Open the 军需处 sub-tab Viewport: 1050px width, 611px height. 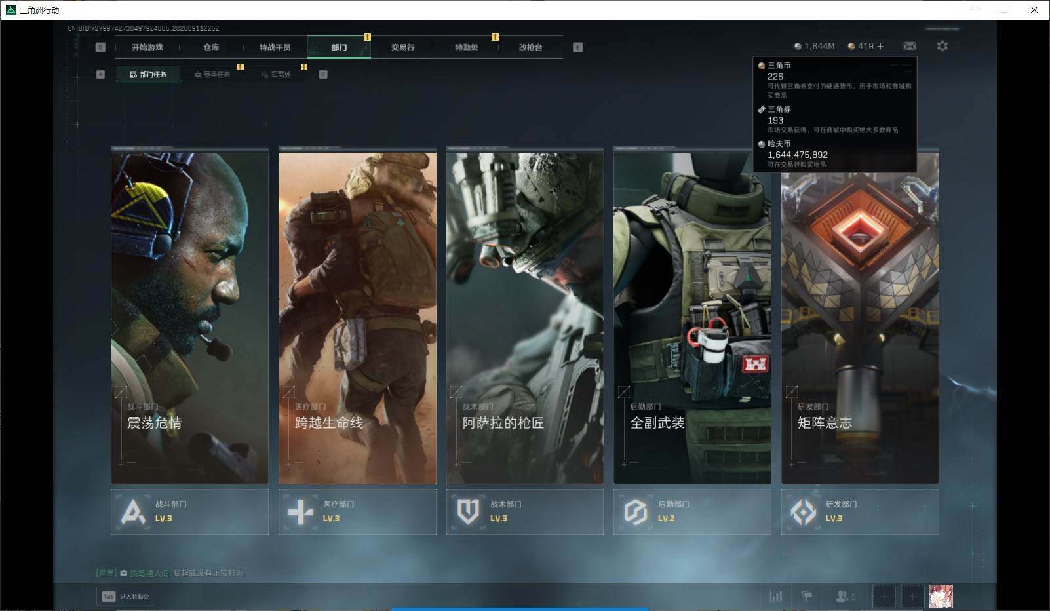coord(276,75)
